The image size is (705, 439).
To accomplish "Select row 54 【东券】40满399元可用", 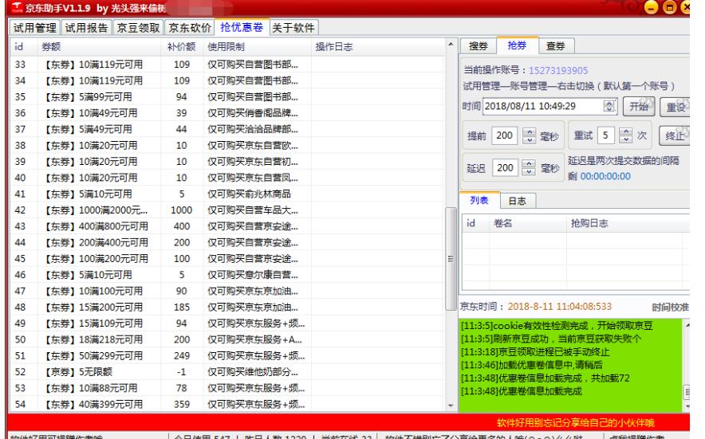I will [x=227, y=404].
